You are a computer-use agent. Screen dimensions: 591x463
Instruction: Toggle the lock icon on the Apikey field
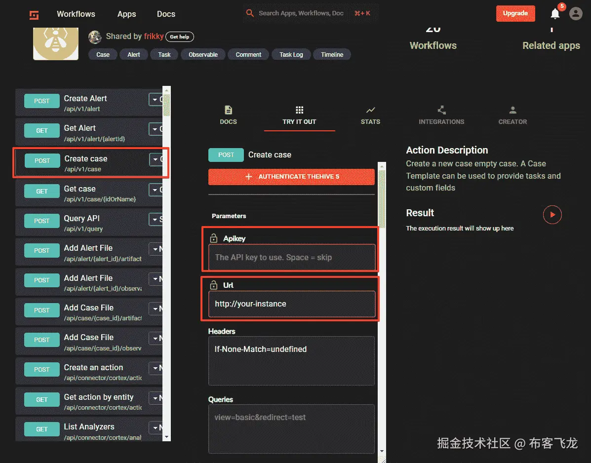(x=214, y=238)
